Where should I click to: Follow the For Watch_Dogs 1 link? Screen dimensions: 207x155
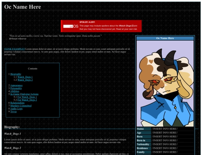(x=27, y=97)
